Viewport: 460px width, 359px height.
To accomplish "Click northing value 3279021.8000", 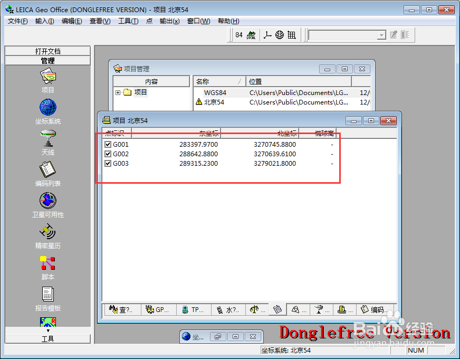I will pos(275,164).
